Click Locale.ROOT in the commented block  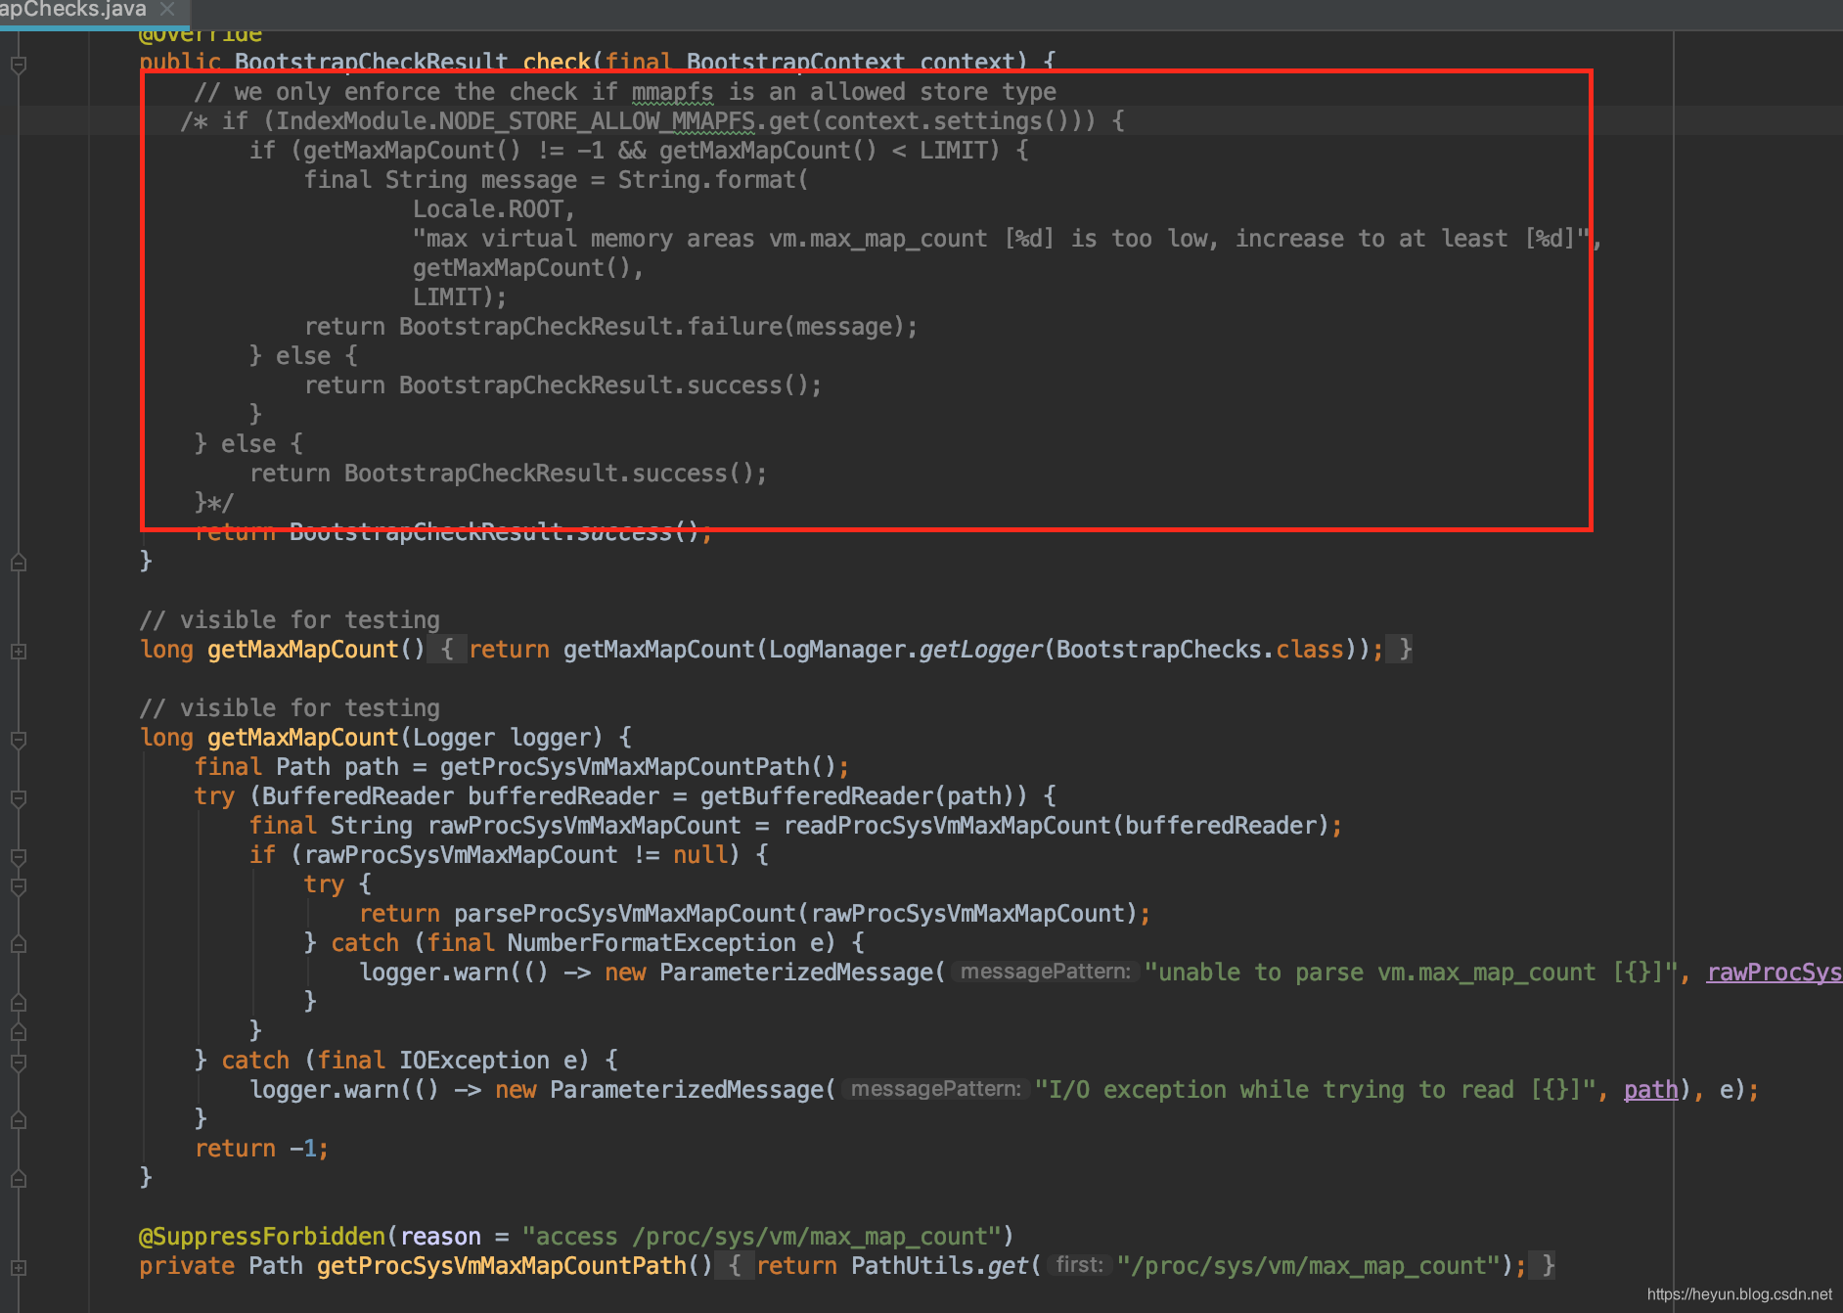488,209
